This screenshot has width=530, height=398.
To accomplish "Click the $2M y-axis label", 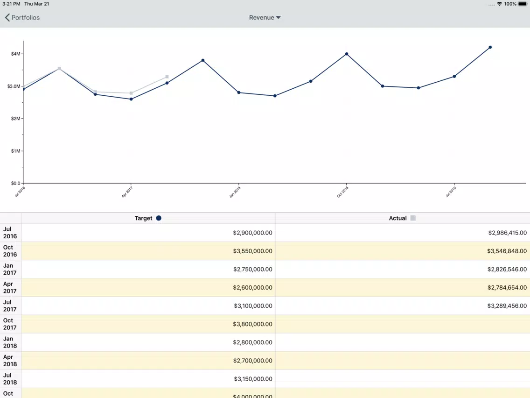I will coord(15,119).
